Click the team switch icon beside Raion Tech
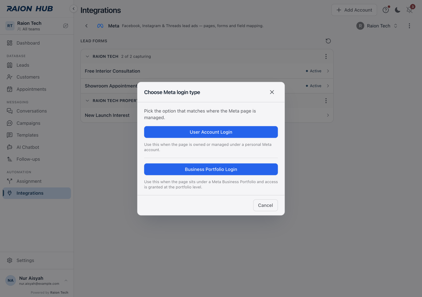The image size is (422, 297). click(x=66, y=26)
